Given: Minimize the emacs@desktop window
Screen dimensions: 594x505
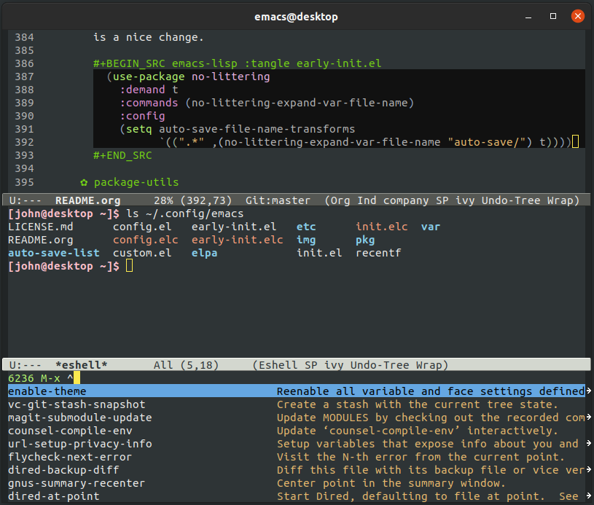Looking at the screenshot, I should point(528,17).
